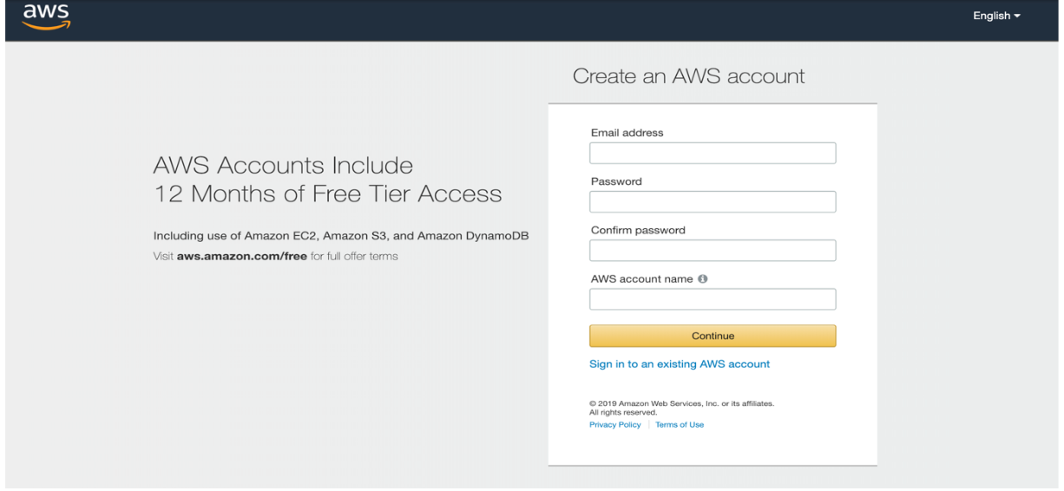Click the AWS account name label text

(642, 279)
